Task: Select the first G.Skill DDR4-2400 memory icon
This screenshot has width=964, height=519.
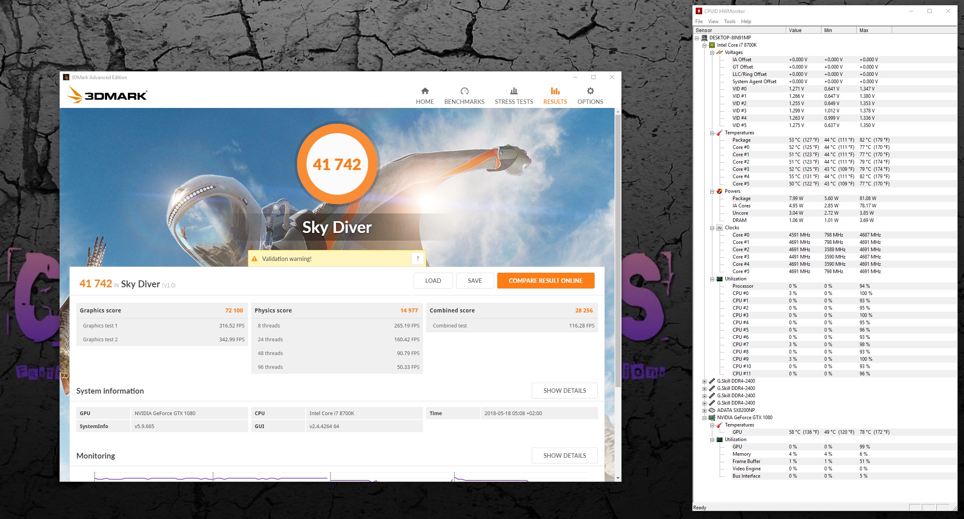Action: (x=712, y=381)
